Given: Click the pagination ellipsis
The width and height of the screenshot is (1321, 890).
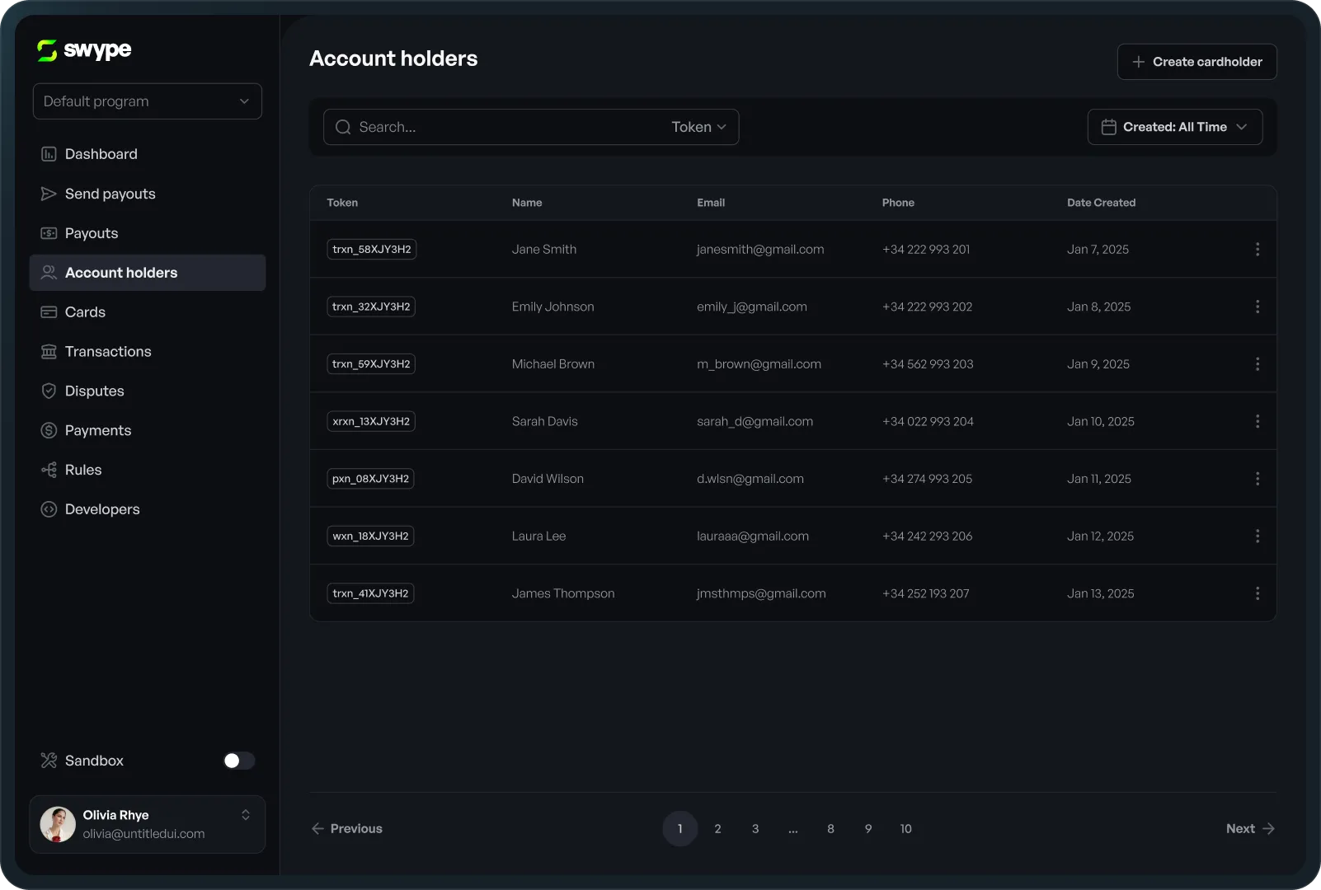Looking at the screenshot, I should pos(793,829).
